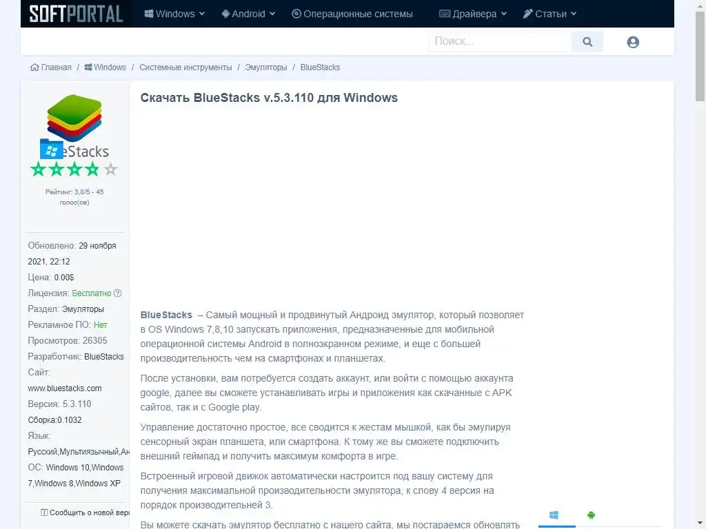706x529 pixels.
Task: Click the Версия: 5.3.110 text
Action: pyautogui.click(x=59, y=404)
